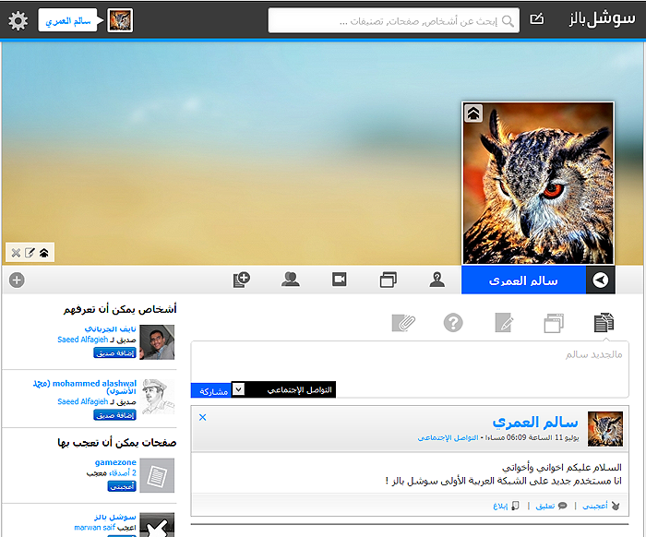Open the add-notes icon in the profile bar
Image resolution: width=646 pixels, height=537 pixels.
coord(242,280)
